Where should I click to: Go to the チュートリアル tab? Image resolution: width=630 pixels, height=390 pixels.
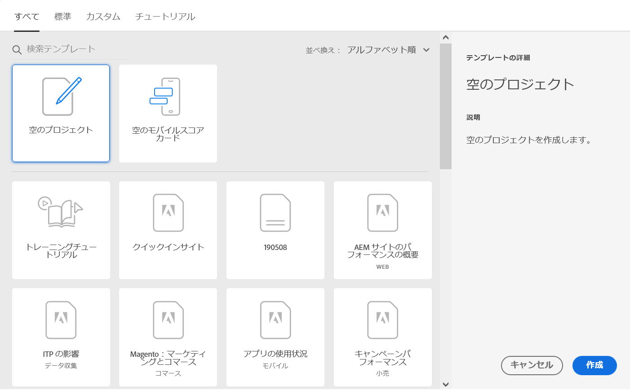tap(165, 17)
